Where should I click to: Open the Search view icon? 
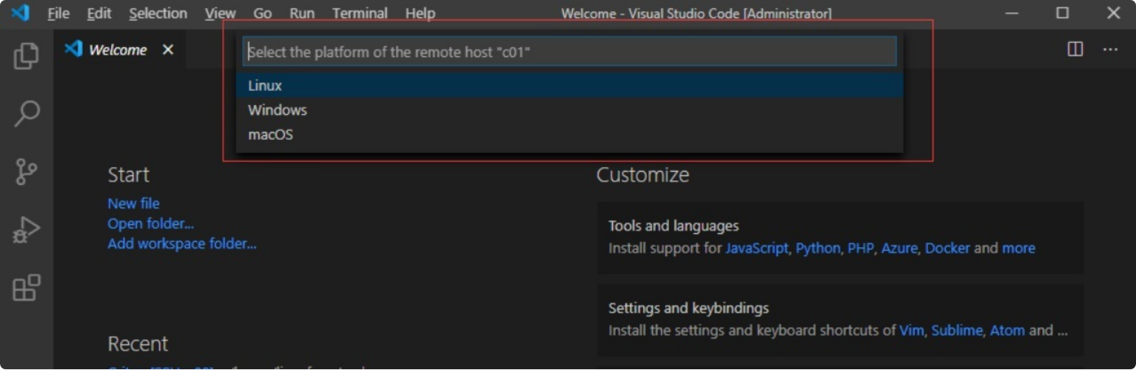click(27, 114)
